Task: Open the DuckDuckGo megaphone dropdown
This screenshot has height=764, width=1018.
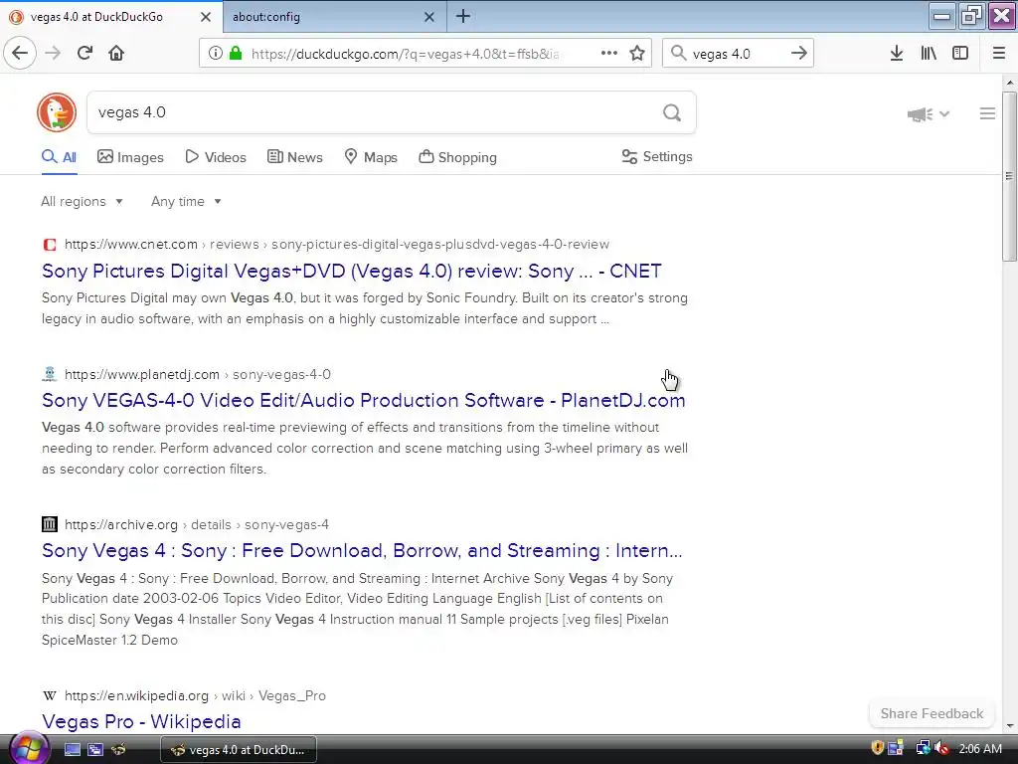Action: [x=928, y=114]
